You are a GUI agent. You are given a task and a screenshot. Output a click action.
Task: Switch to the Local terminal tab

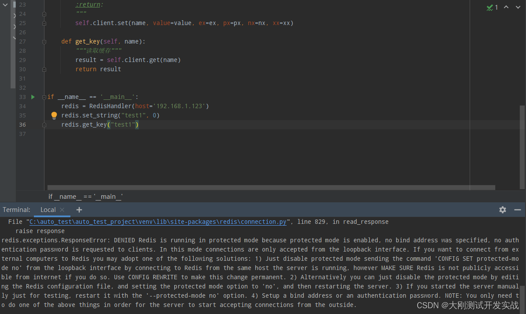[48, 210]
